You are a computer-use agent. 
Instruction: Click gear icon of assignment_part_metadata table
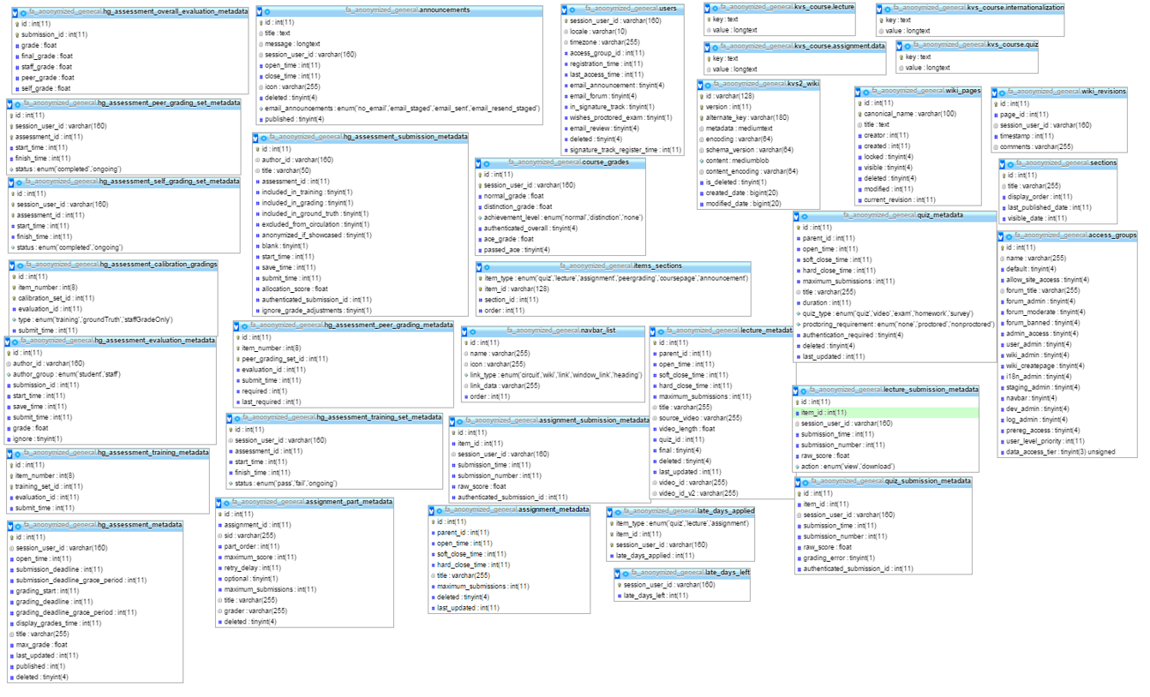226,503
